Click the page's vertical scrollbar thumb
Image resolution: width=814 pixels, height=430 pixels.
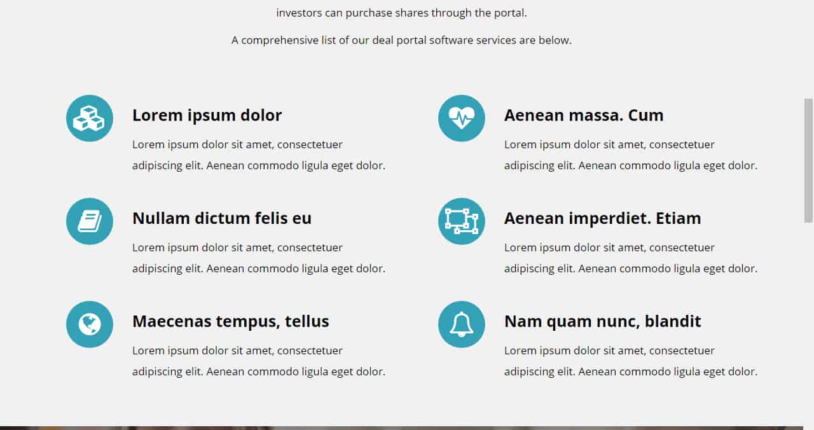pyautogui.click(x=808, y=160)
